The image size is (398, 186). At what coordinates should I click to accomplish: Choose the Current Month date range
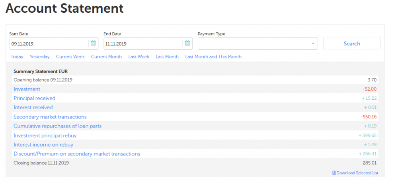(x=106, y=56)
